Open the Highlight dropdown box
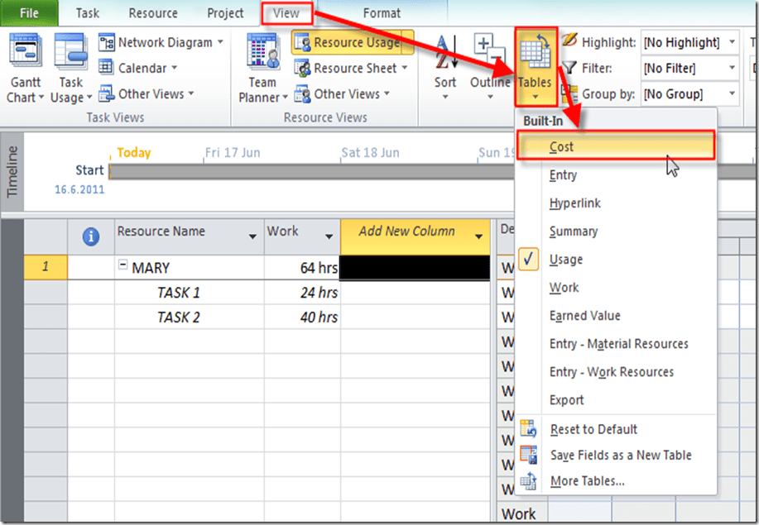The height and width of the screenshot is (525, 759). click(x=690, y=42)
